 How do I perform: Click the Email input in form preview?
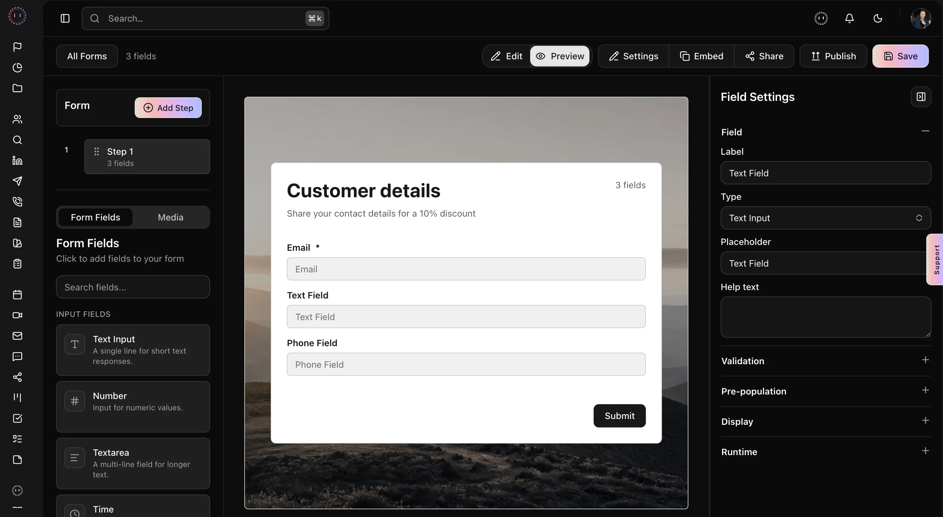(x=466, y=269)
